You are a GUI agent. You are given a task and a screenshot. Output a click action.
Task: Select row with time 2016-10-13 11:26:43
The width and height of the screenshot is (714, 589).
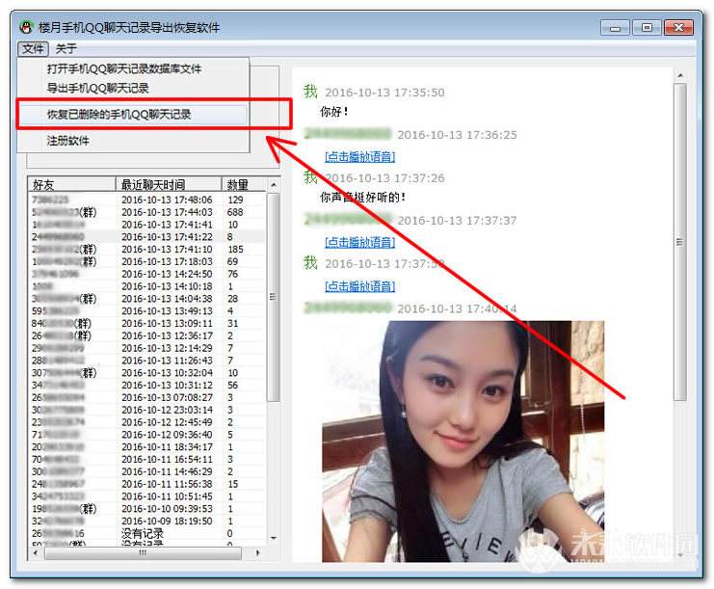(146, 360)
